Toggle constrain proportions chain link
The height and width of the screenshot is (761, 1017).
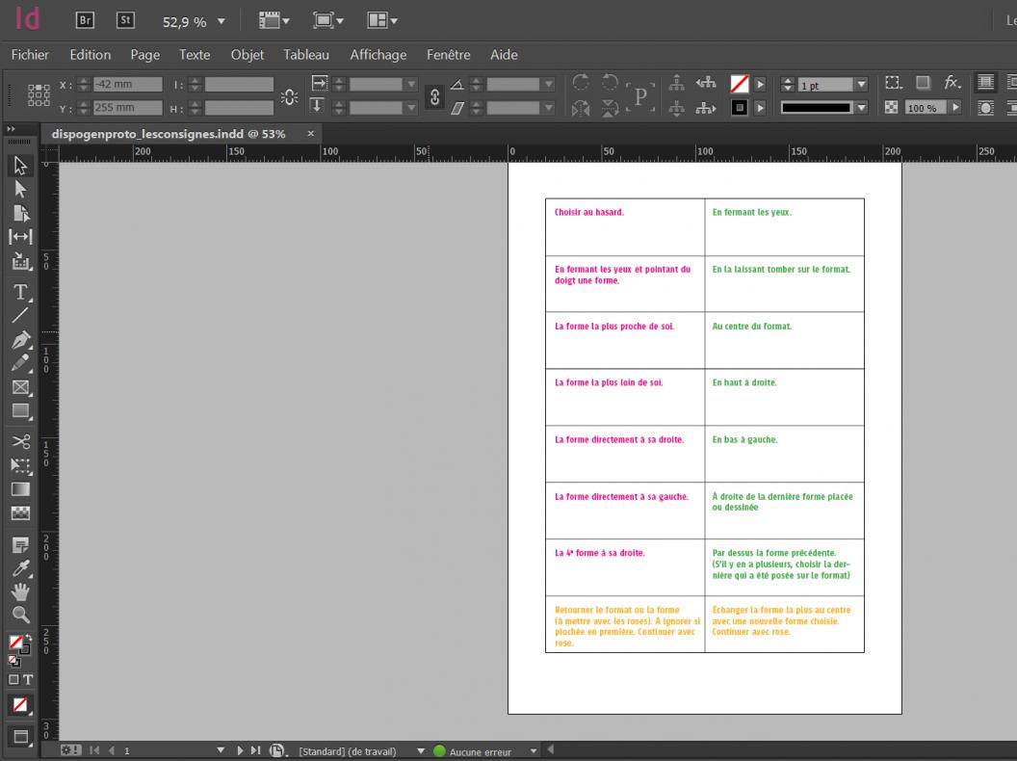click(x=434, y=96)
